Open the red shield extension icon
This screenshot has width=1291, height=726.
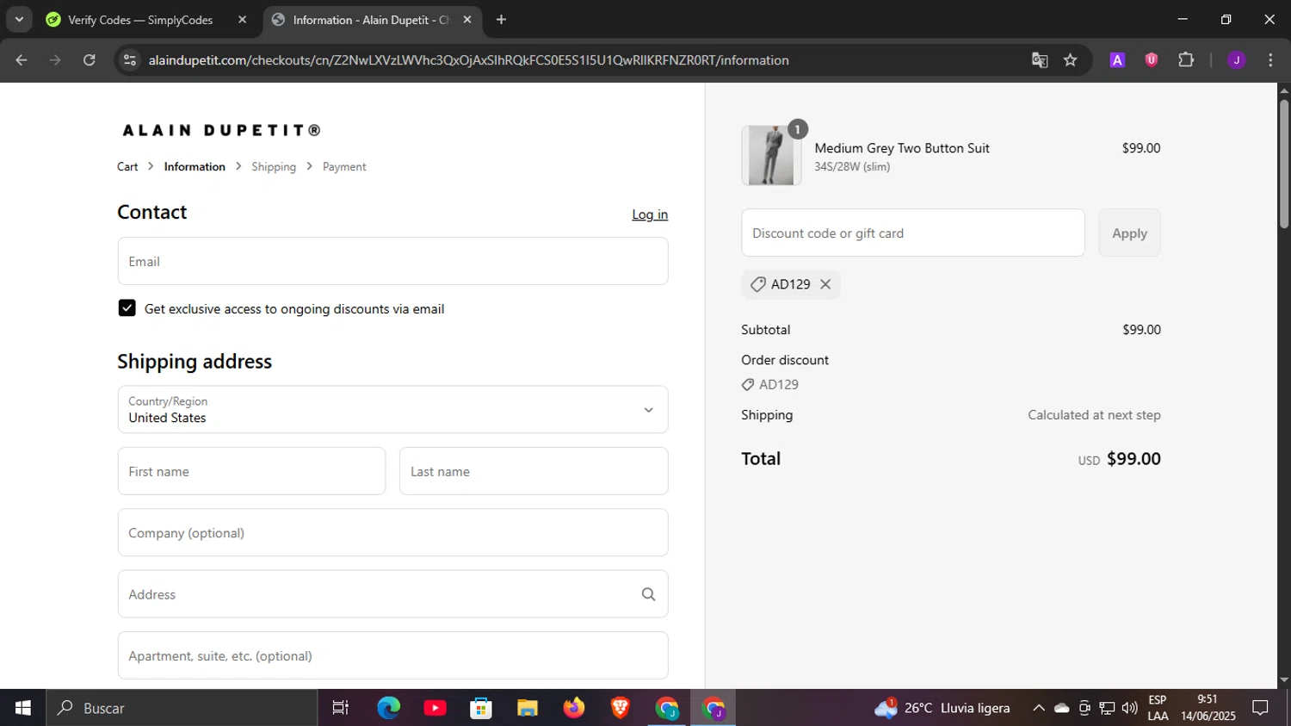point(1152,60)
